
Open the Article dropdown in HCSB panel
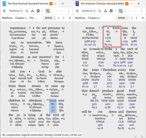pyautogui.click(x=123, y=18)
